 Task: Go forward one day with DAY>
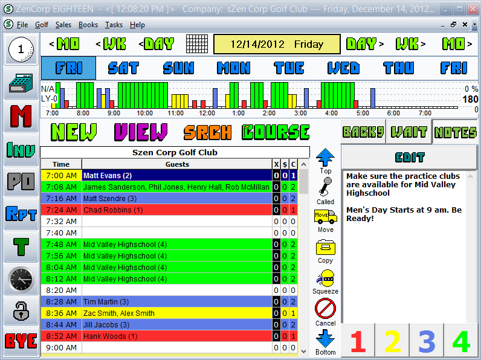(365, 44)
